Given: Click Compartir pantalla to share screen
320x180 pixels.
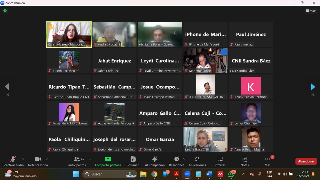Looking at the screenshot, I should click(108, 161).
